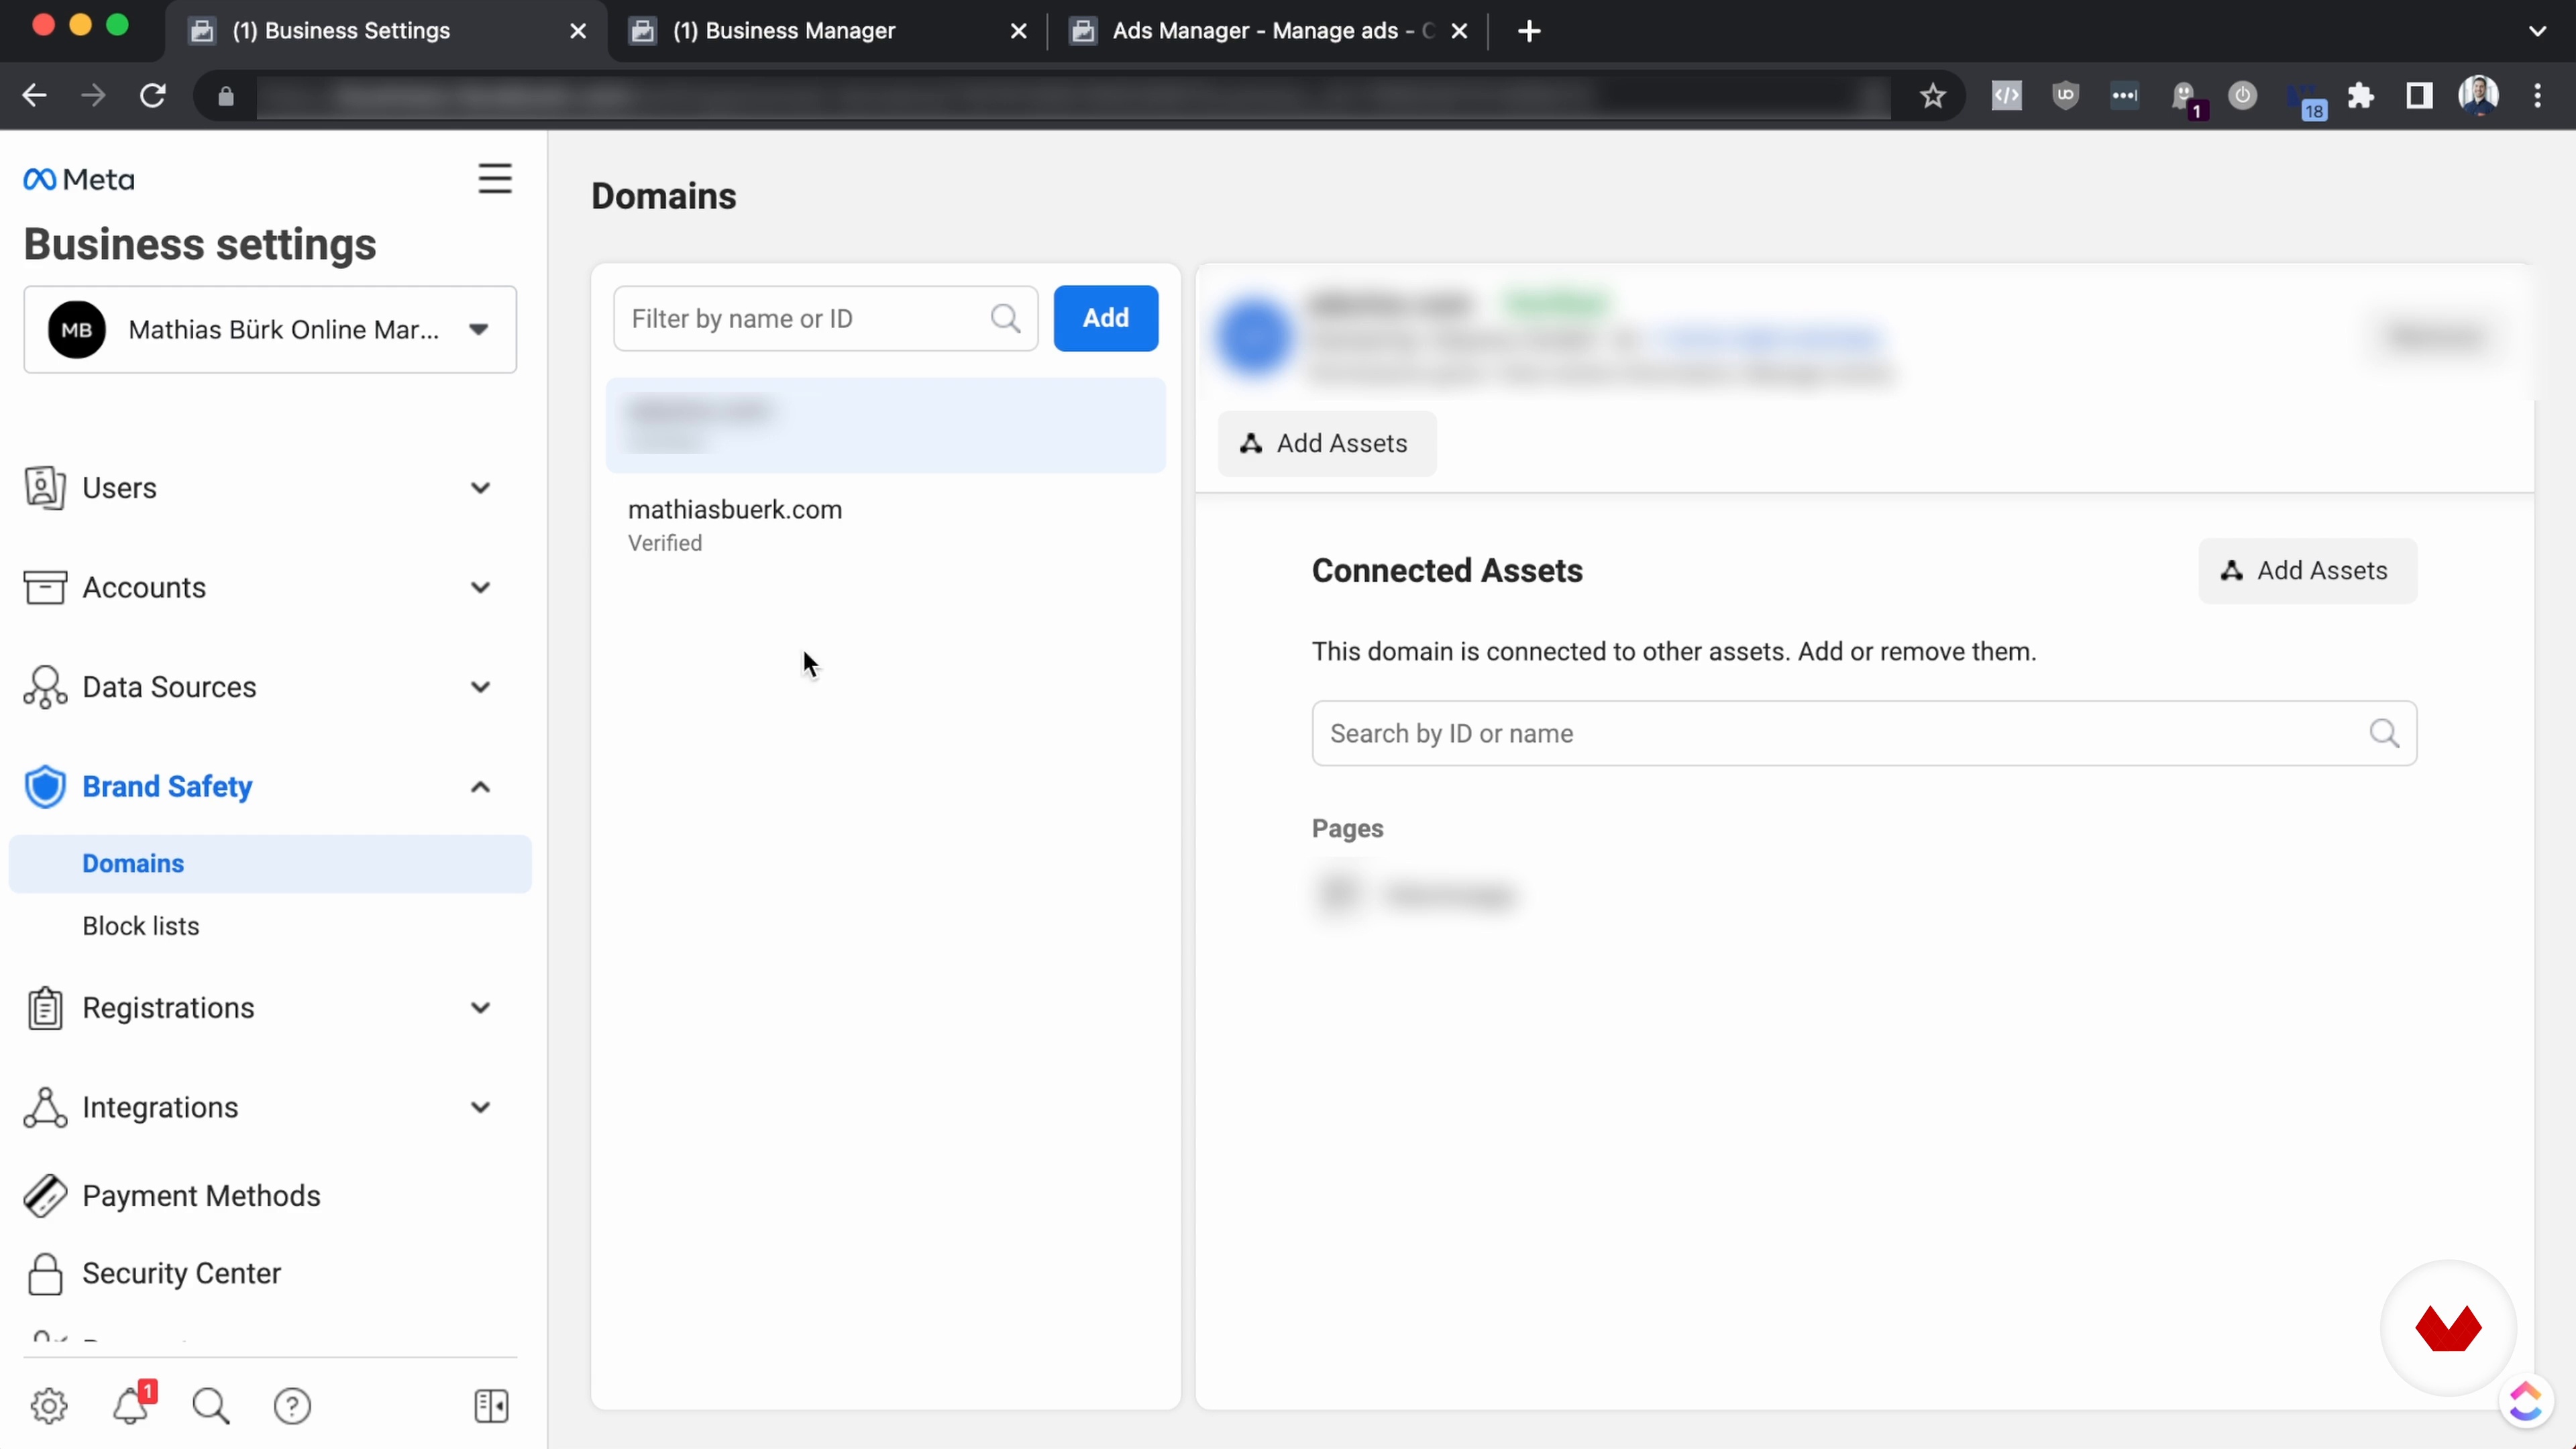The image size is (2576, 1449).
Task: Open the sidebar search magnifier
Action: 211,1406
